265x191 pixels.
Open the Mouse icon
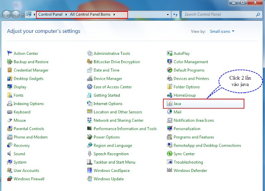tap(10, 120)
